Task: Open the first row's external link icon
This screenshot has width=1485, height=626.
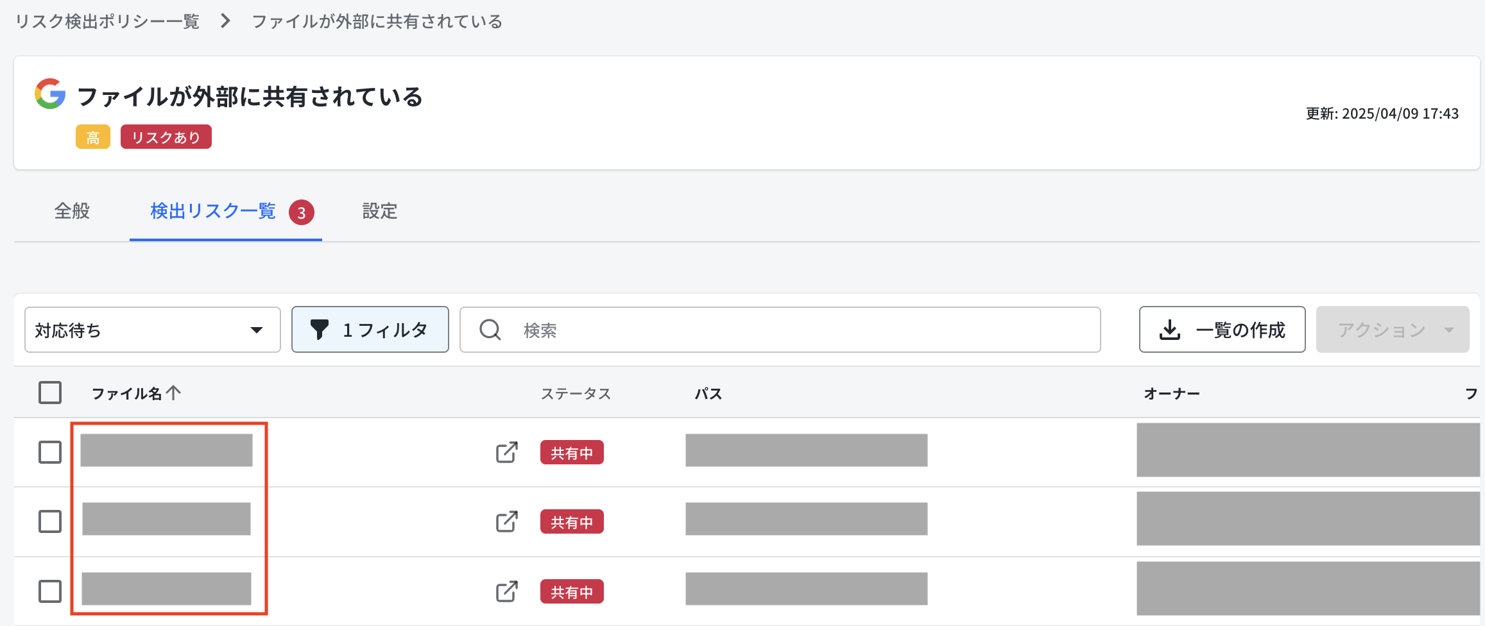Action: click(x=506, y=452)
